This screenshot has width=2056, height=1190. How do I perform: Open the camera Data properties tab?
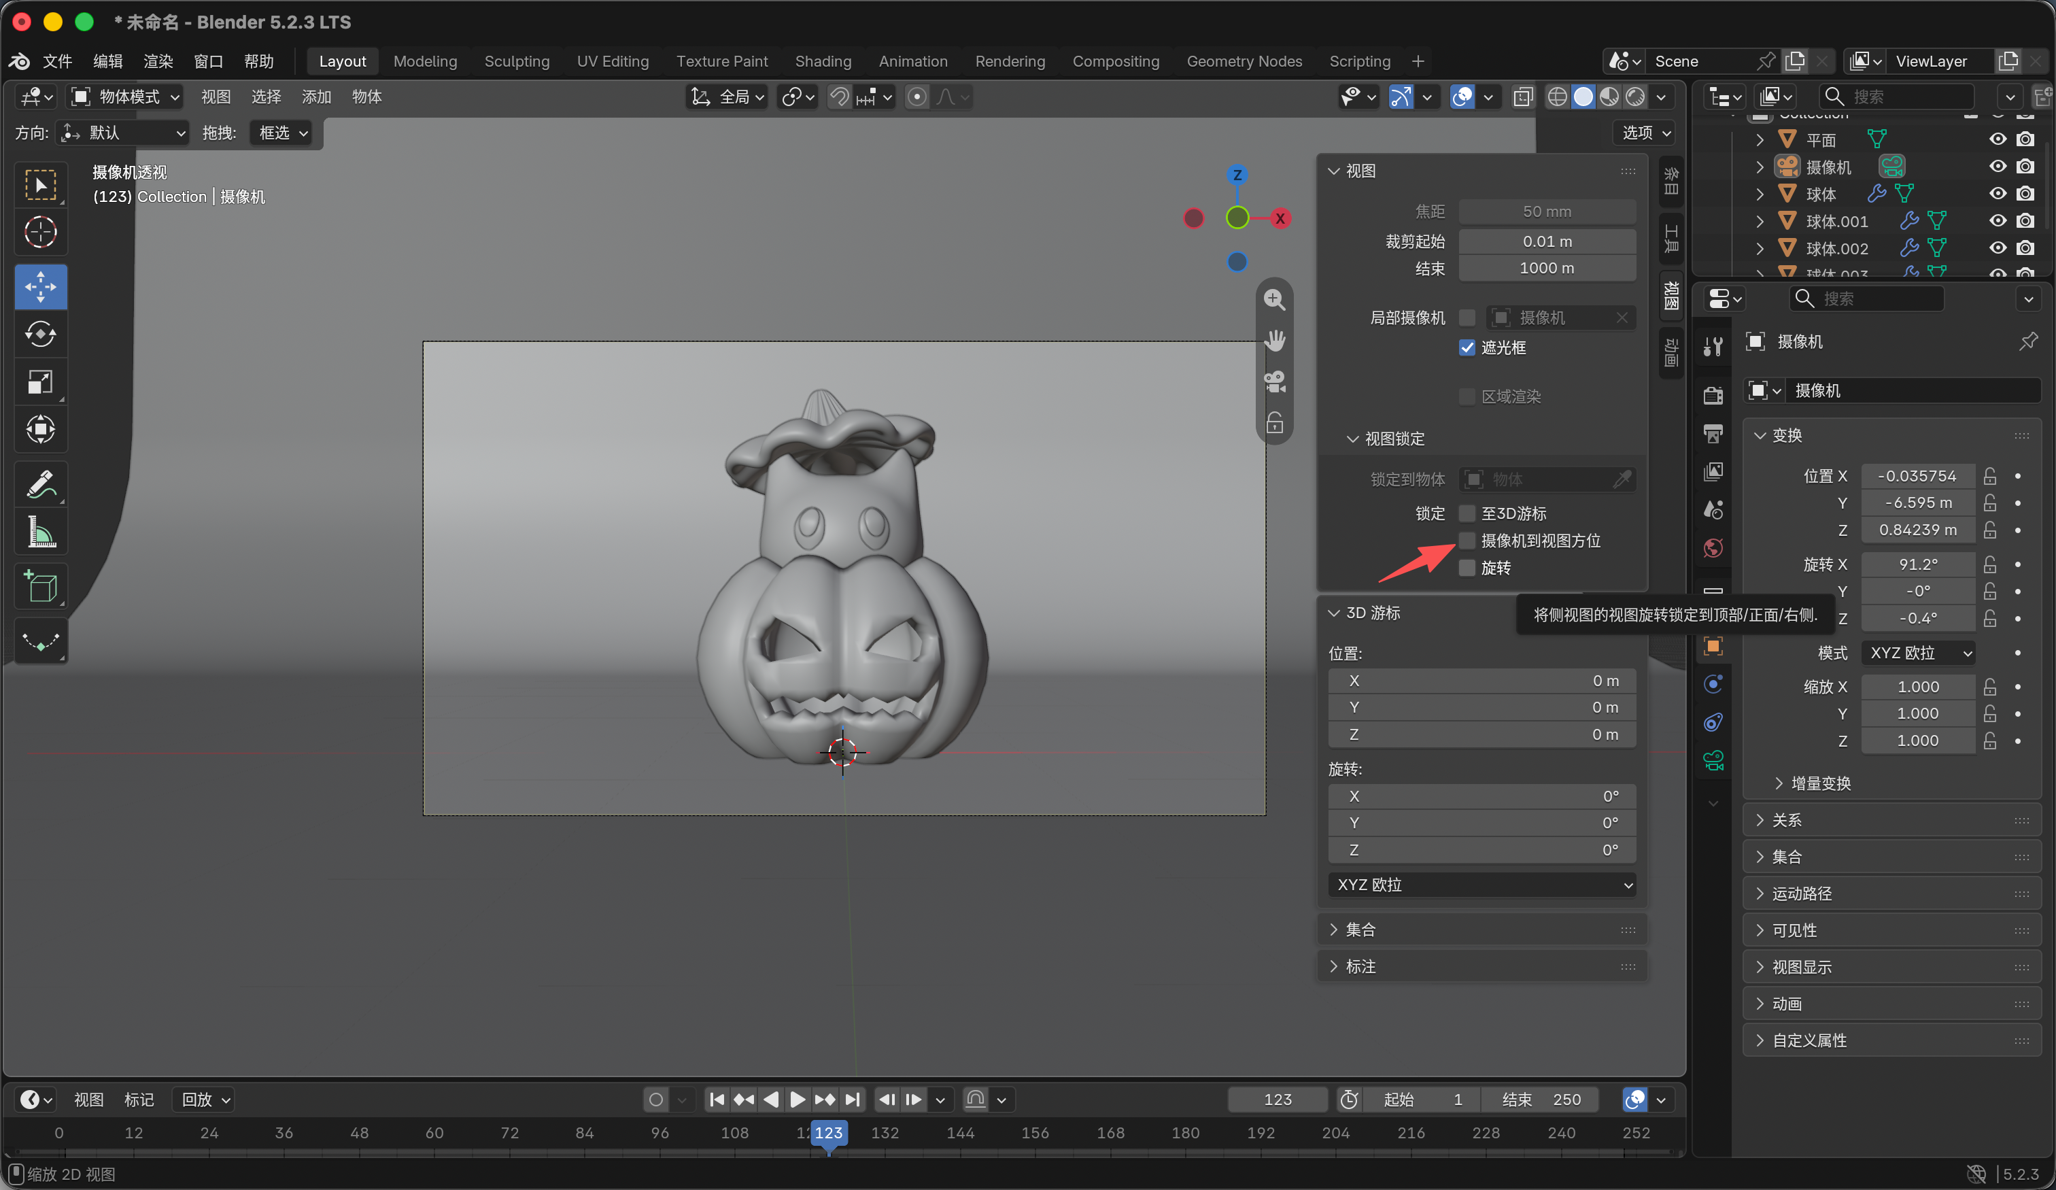pyautogui.click(x=1713, y=761)
